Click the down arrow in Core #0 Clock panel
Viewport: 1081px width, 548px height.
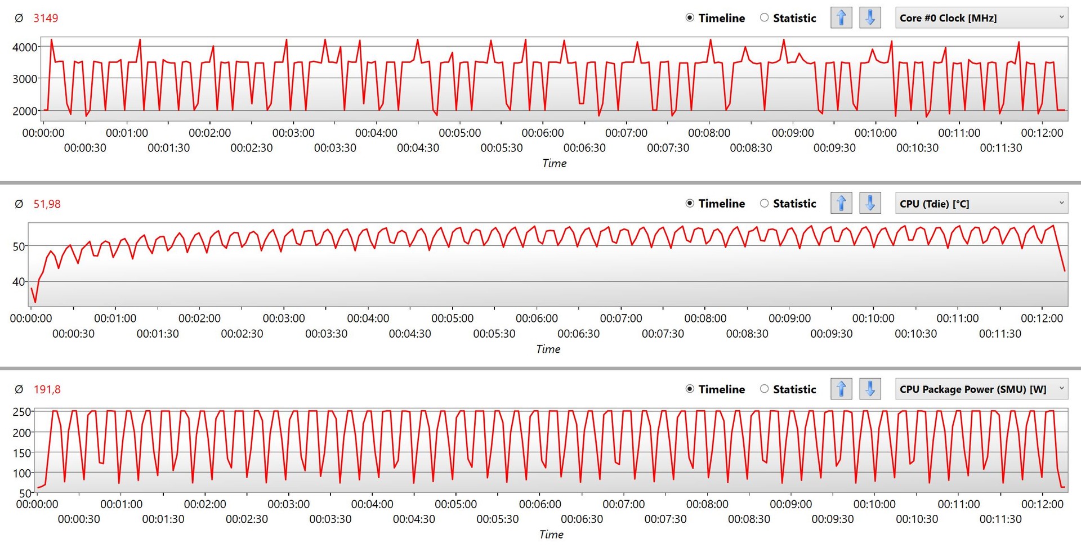[x=870, y=18]
